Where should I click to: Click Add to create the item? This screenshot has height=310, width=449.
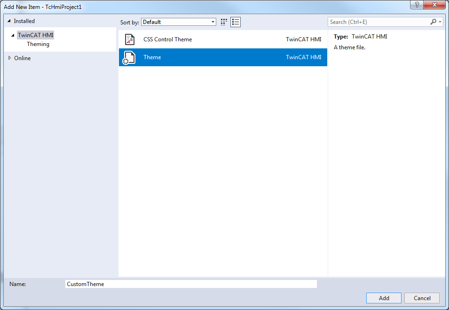point(384,298)
